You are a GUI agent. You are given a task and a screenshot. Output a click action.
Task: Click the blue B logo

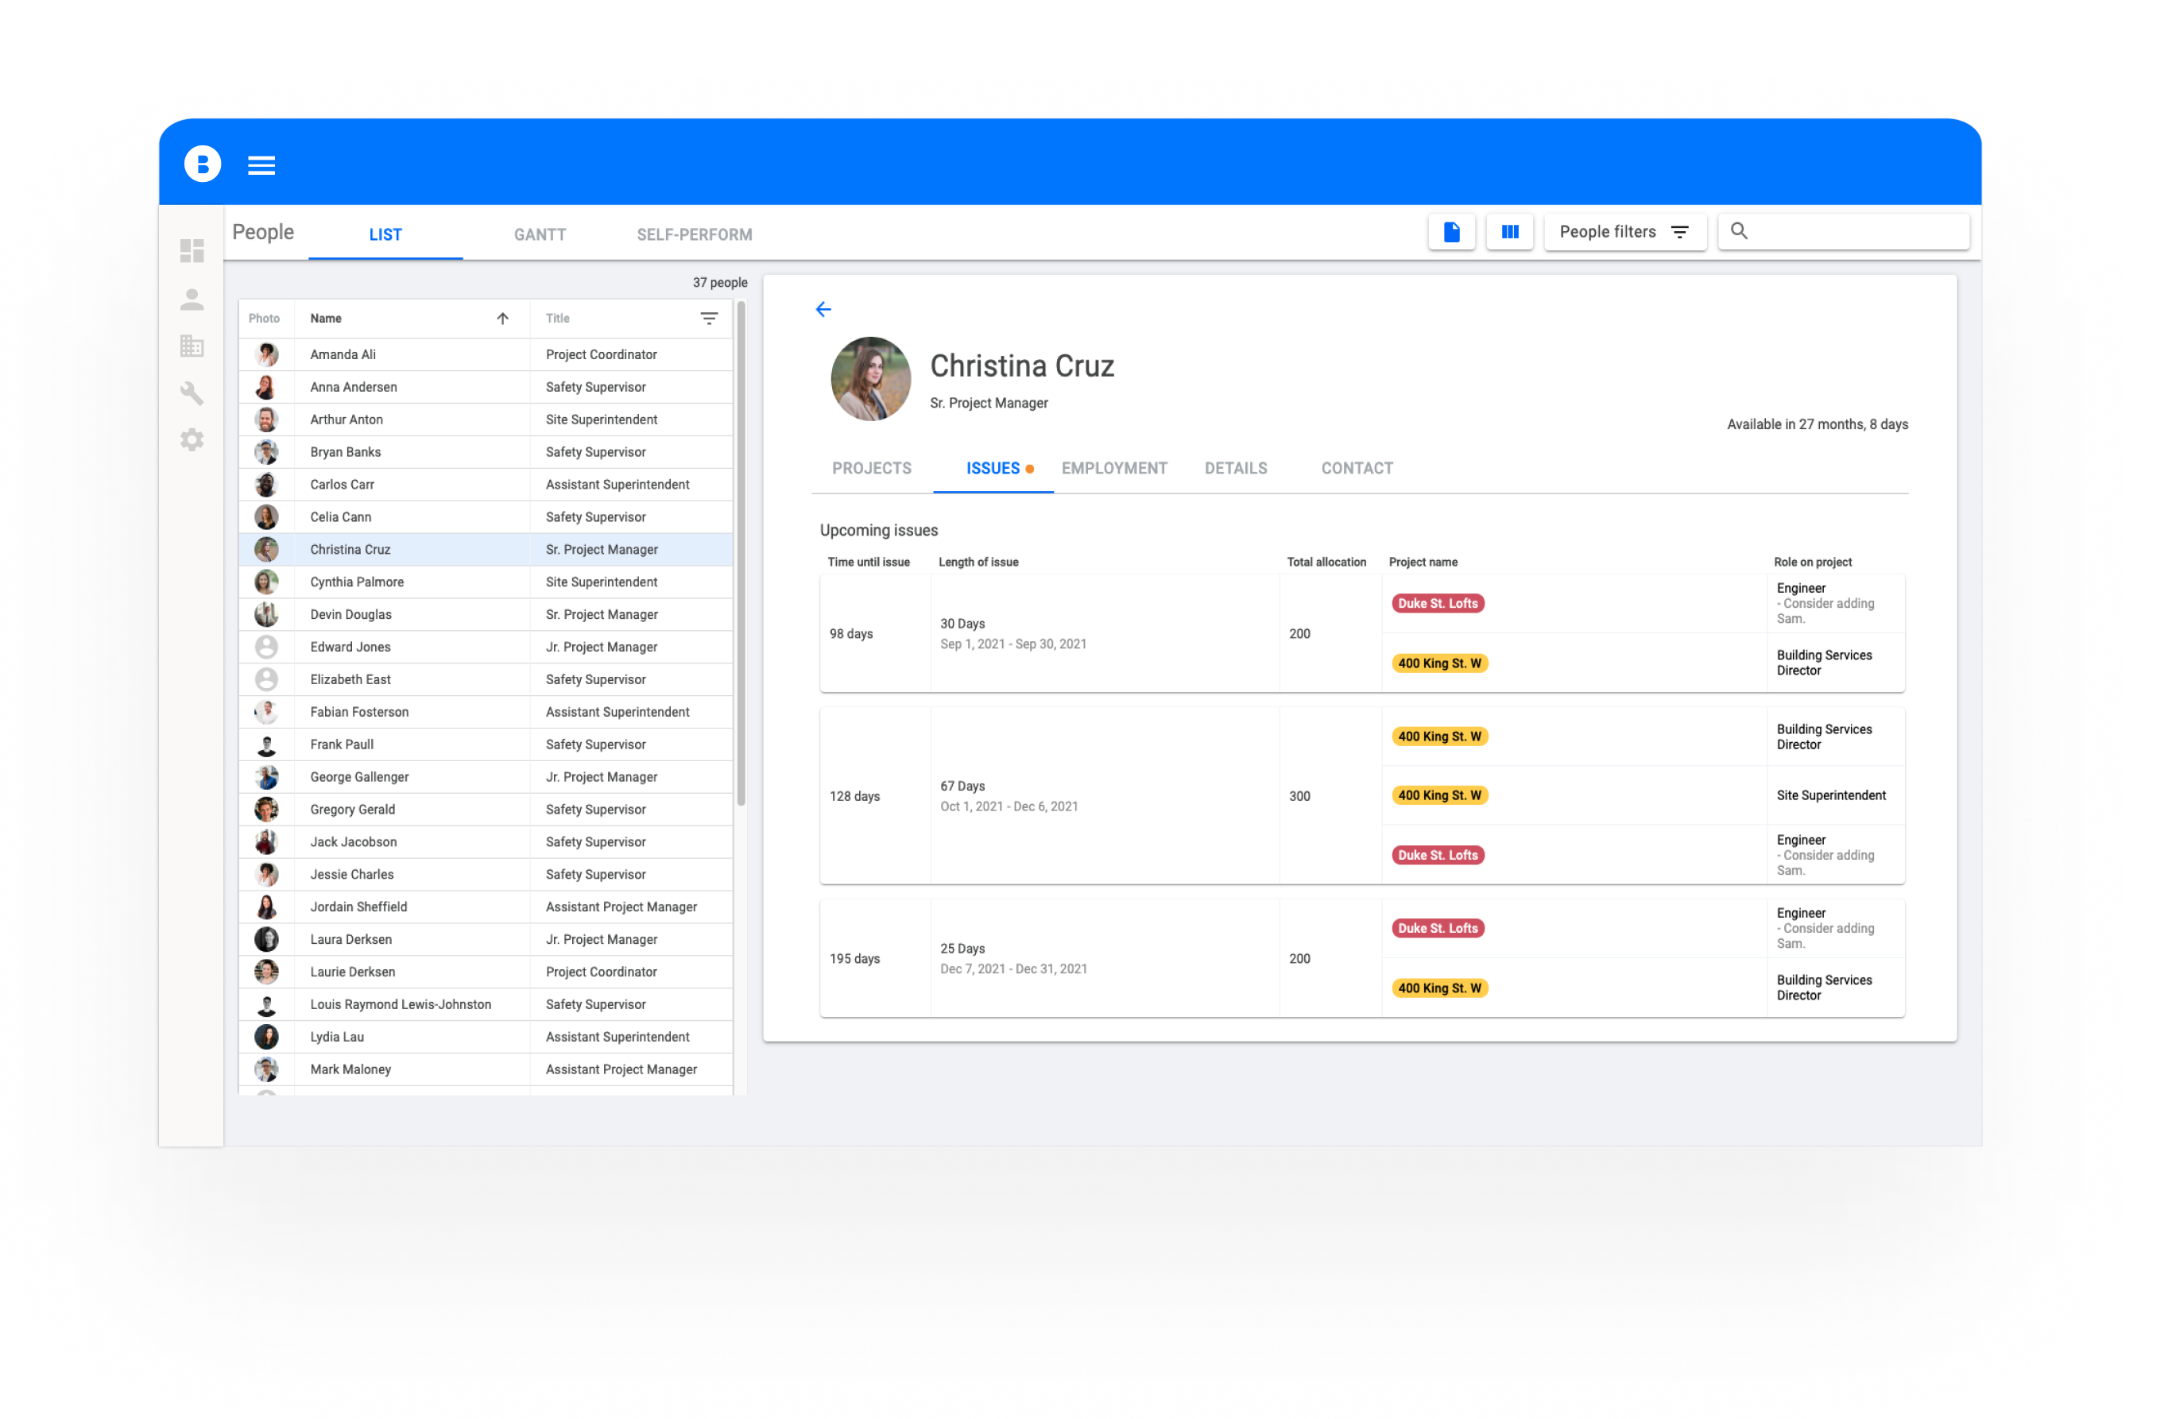pos(203,164)
